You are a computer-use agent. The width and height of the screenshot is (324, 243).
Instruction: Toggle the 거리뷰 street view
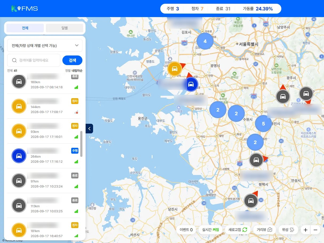point(264,230)
